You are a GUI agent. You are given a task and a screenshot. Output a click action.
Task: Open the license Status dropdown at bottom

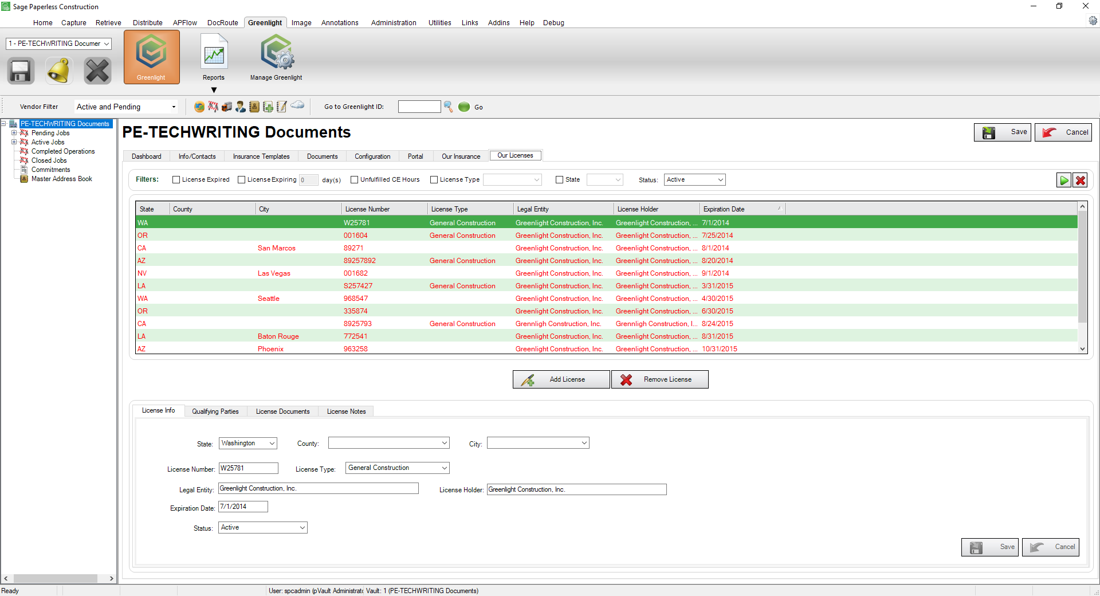pos(263,528)
